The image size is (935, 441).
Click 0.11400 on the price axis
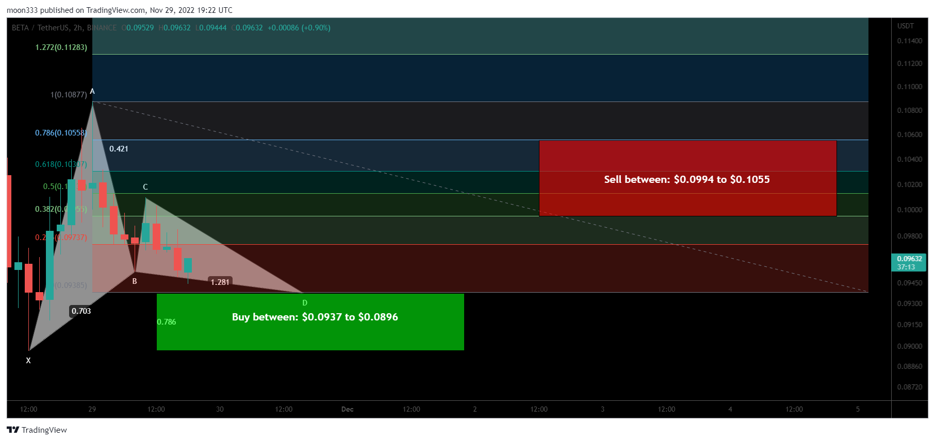pos(910,41)
